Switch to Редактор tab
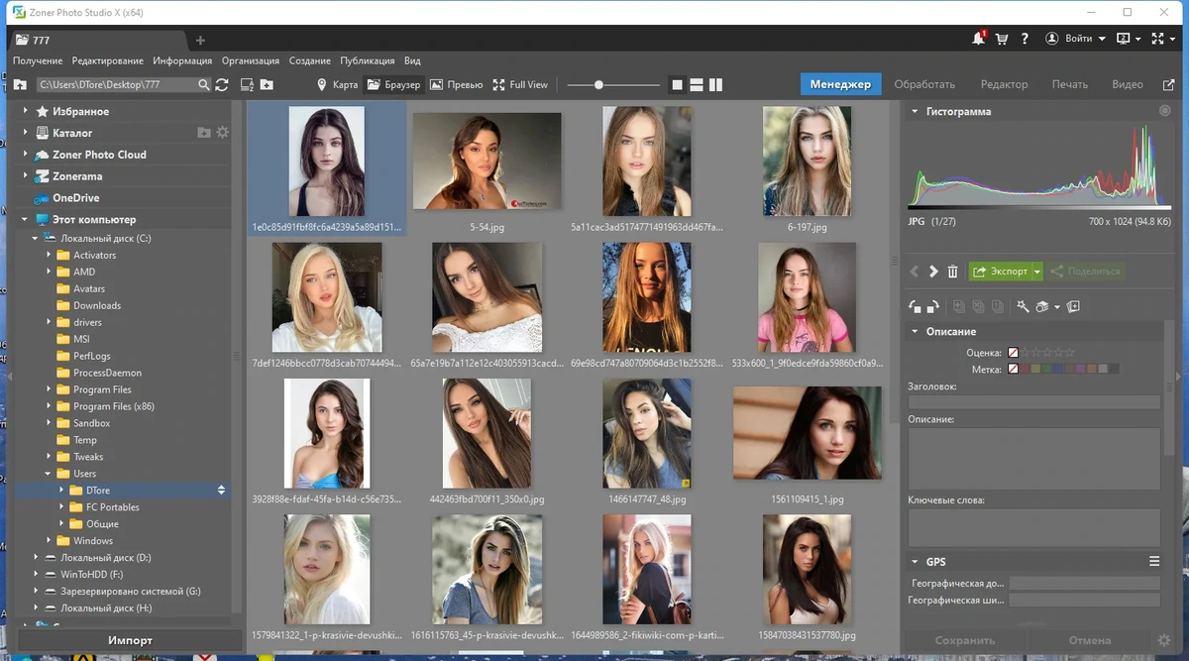 [x=1004, y=85]
